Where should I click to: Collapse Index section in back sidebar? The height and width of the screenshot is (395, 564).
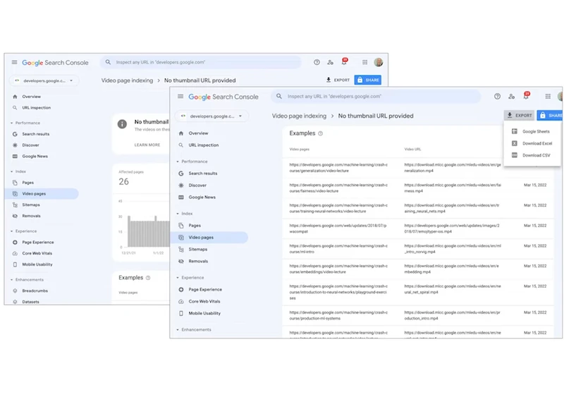[11, 171]
